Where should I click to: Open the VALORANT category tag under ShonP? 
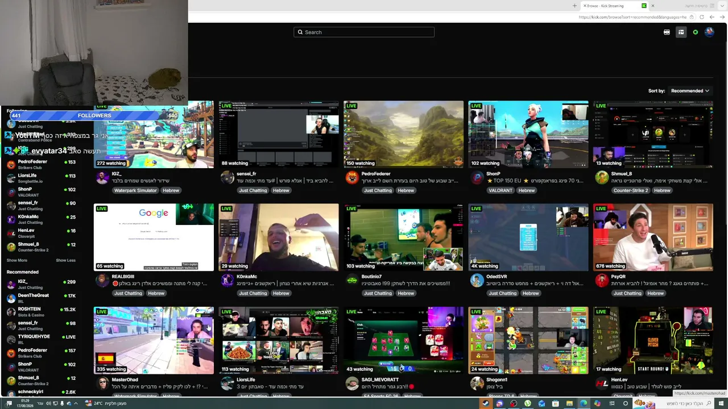point(500,190)
